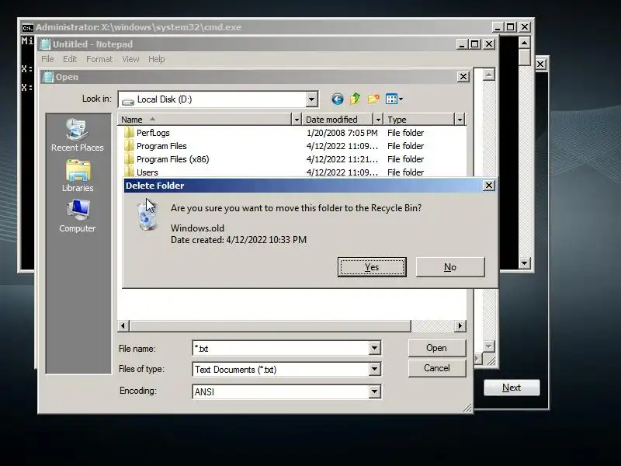Open the Name column filter arrow
This screenshot has width=621, height=466.
pyautogui.click(x=297, y=120)
